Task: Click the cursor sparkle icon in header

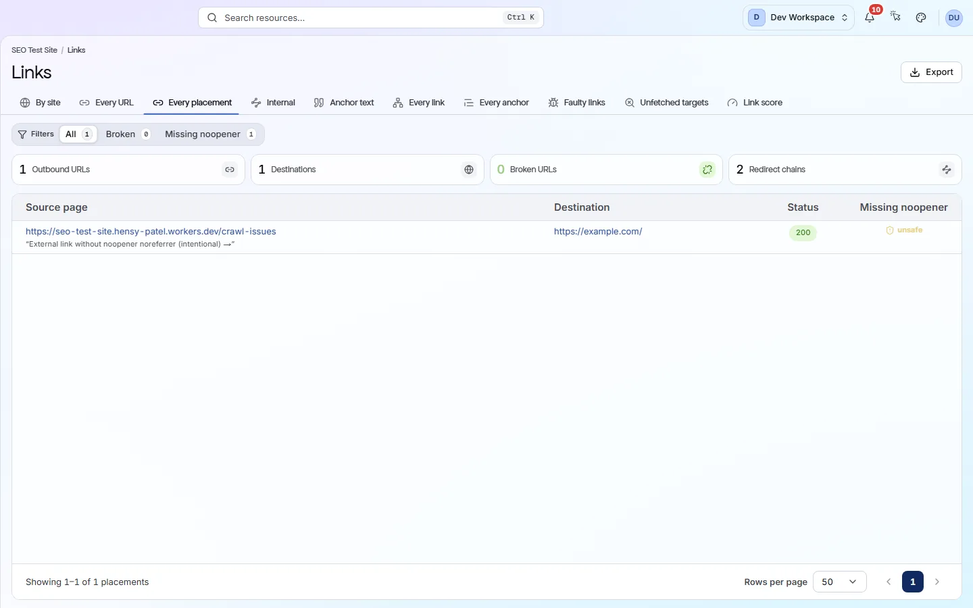Action: coord(895,18)
